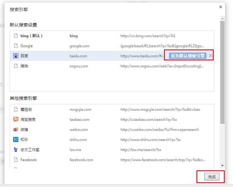Screen dimensions: 233x187
Task: Click the 完成 button
Action: (x=212, y=177)
